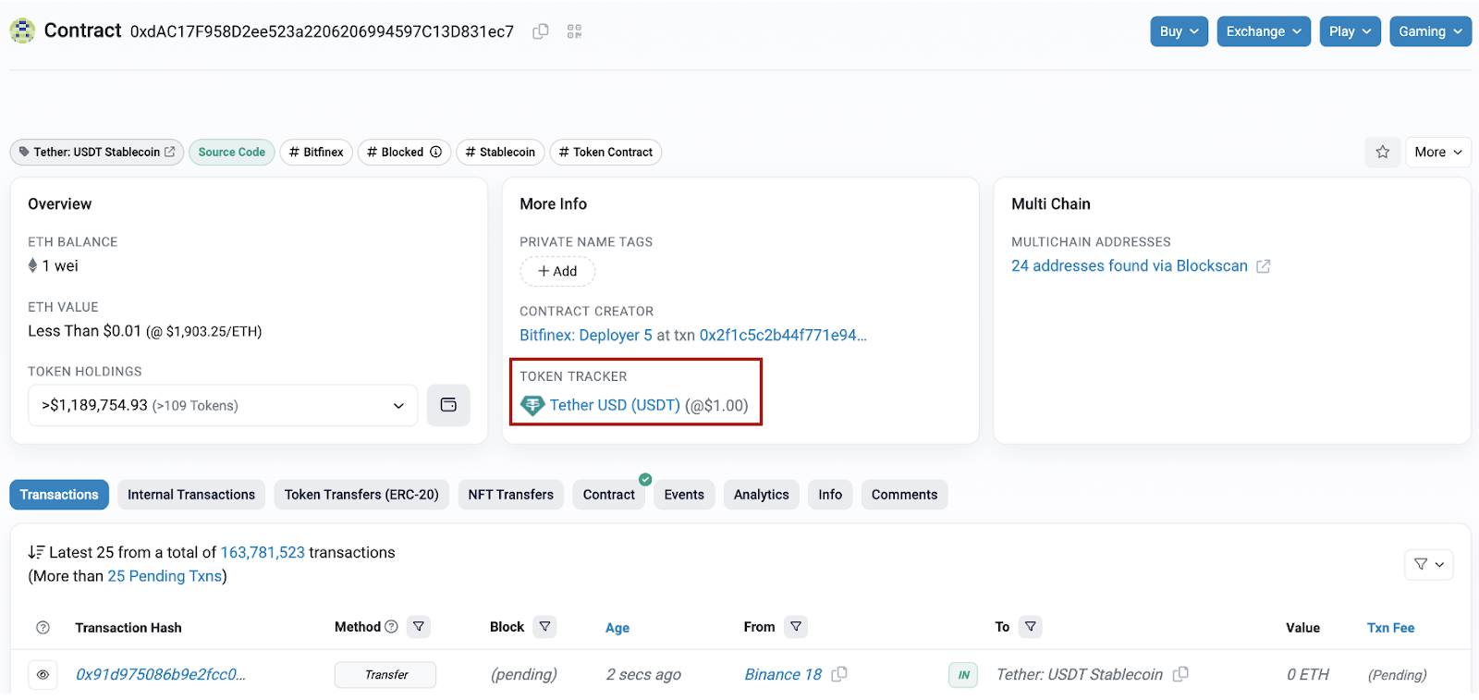Click the help icon in the table header
Viewport: 1479px width, 700px height.
pyautogui.click(x=43, y=628)
